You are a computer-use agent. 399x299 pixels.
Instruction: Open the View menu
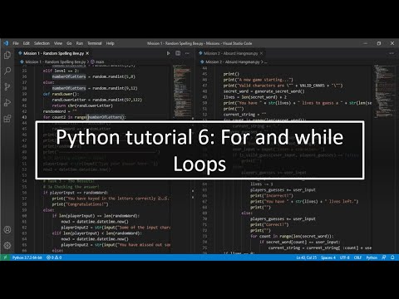pyautogui.click(x=58, y=43)
